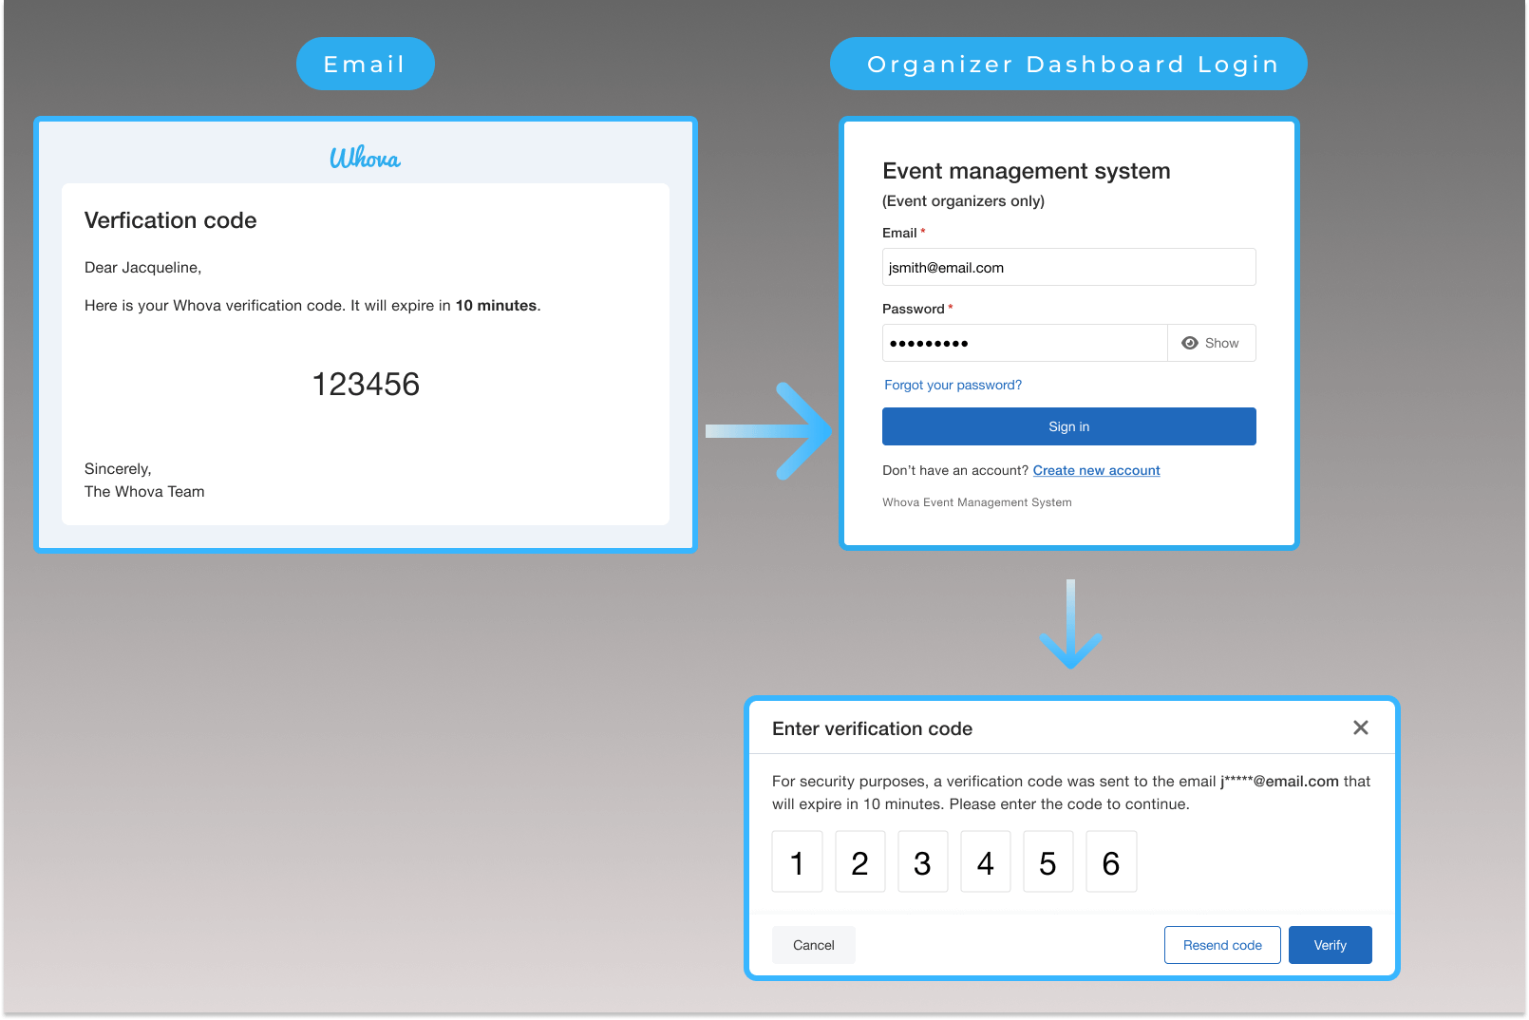
Task: Open the Forgot your password link
Action: pos(953,385)
